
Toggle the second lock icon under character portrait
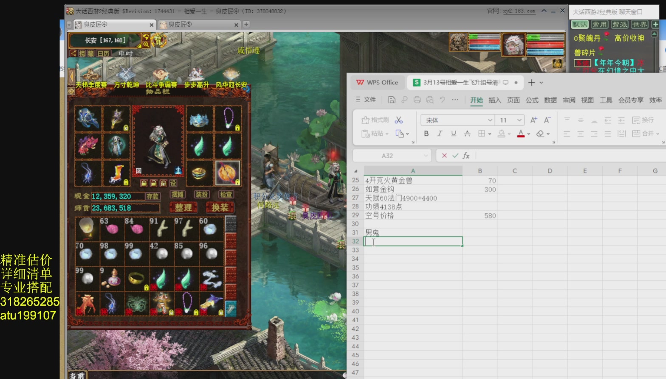tap(153, 183)
